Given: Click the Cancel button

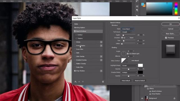Looking at the screenshot, I should (170, 29).
